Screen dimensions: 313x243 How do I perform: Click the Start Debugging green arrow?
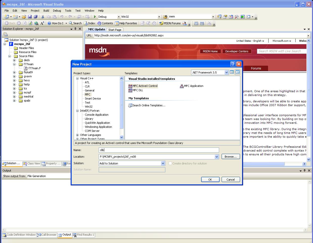click(95, 17)
